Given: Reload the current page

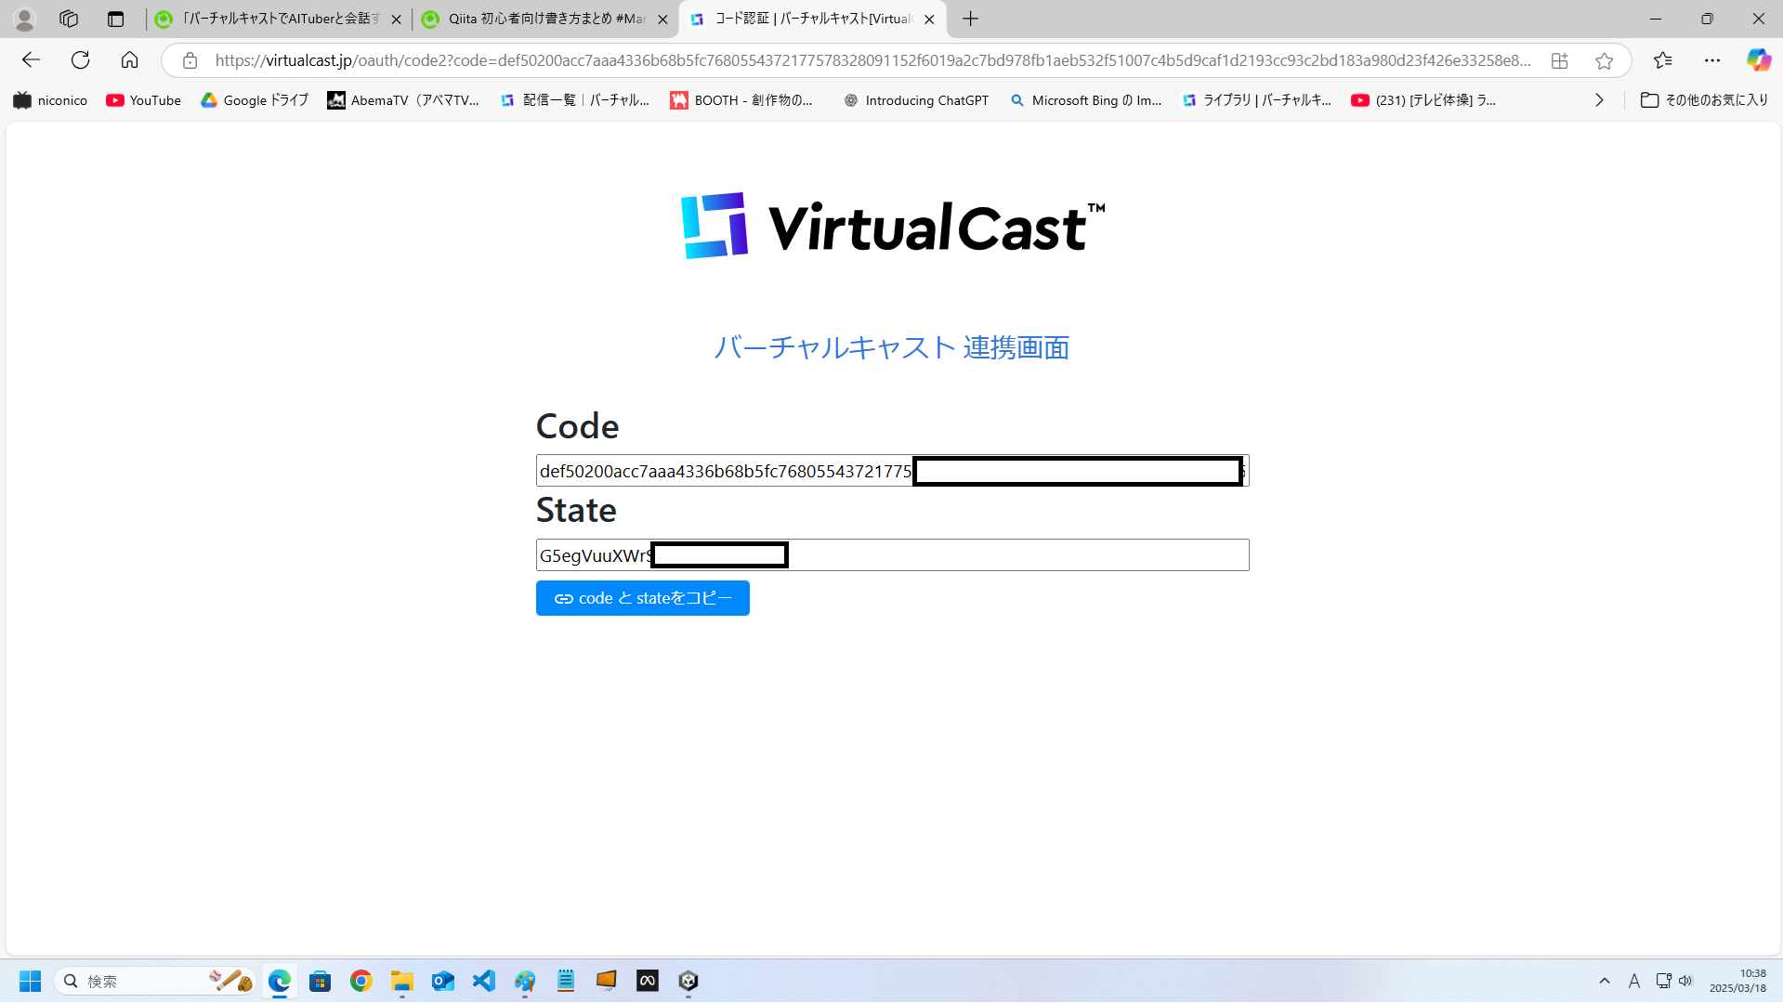Looking at the screenshot, I should 81,60.
